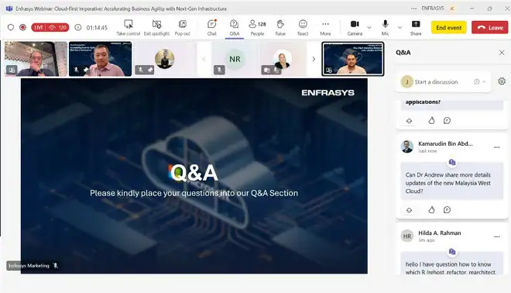Toggle the Q&A panel button
The width and height of the screenshot is (511, 293).
[235, 28]
